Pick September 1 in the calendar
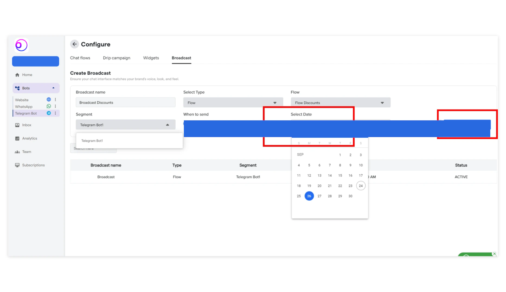 (340, 155)
